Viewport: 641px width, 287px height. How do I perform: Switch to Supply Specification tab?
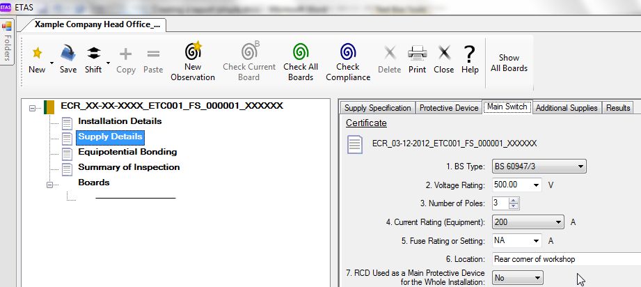(377, 108)
